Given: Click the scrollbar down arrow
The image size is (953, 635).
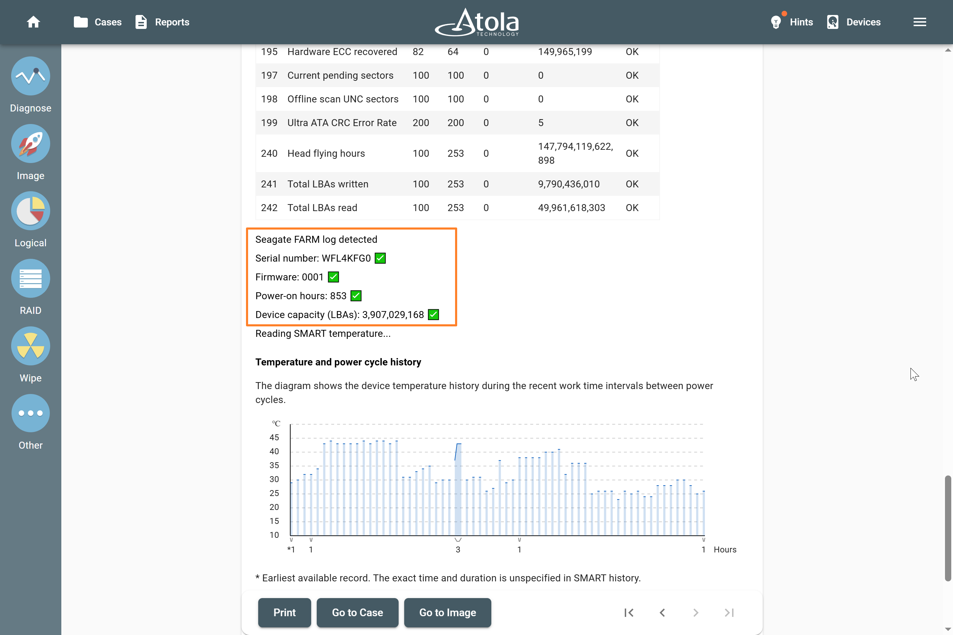Looking at the screenshot, I should 948,629.
